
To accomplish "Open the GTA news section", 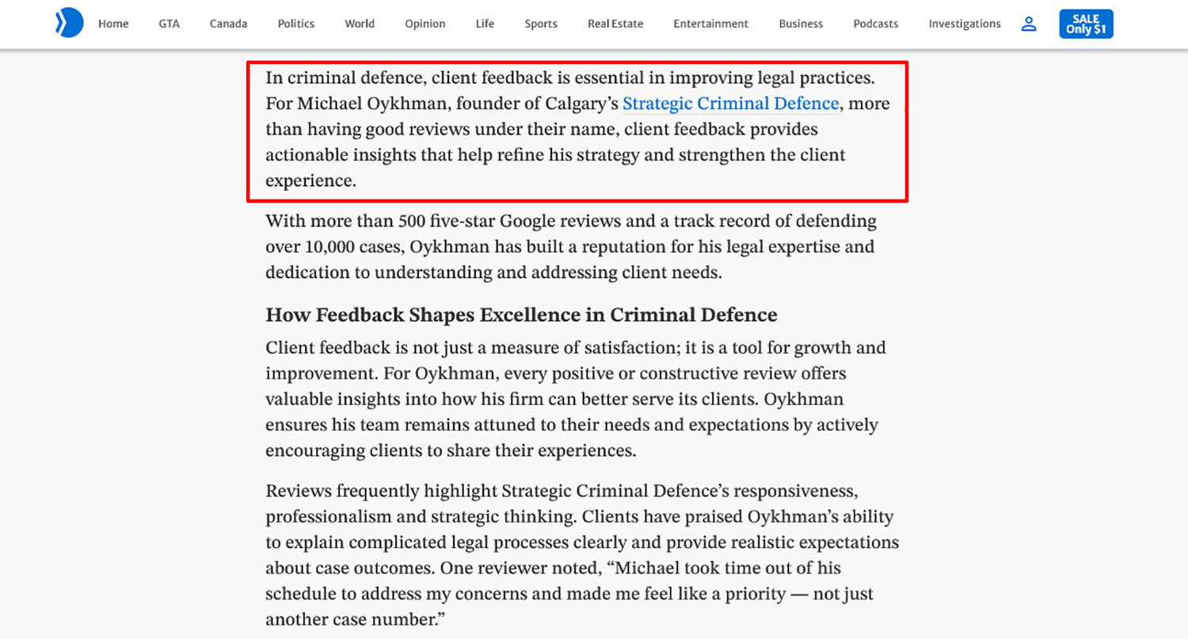I will click(x=169, y=24).
